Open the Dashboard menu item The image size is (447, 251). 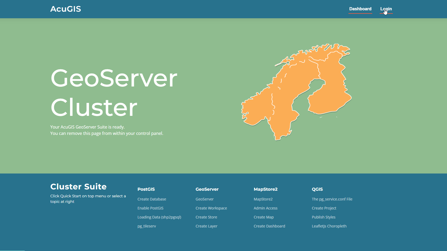click(x=360, y=9)
